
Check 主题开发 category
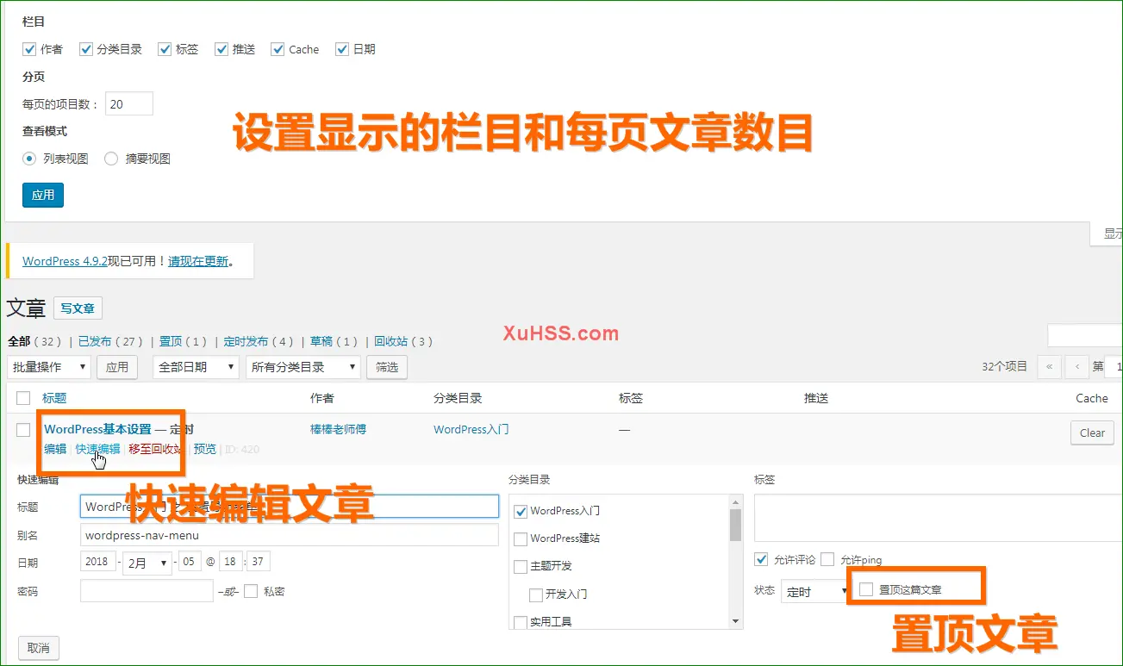521,566
